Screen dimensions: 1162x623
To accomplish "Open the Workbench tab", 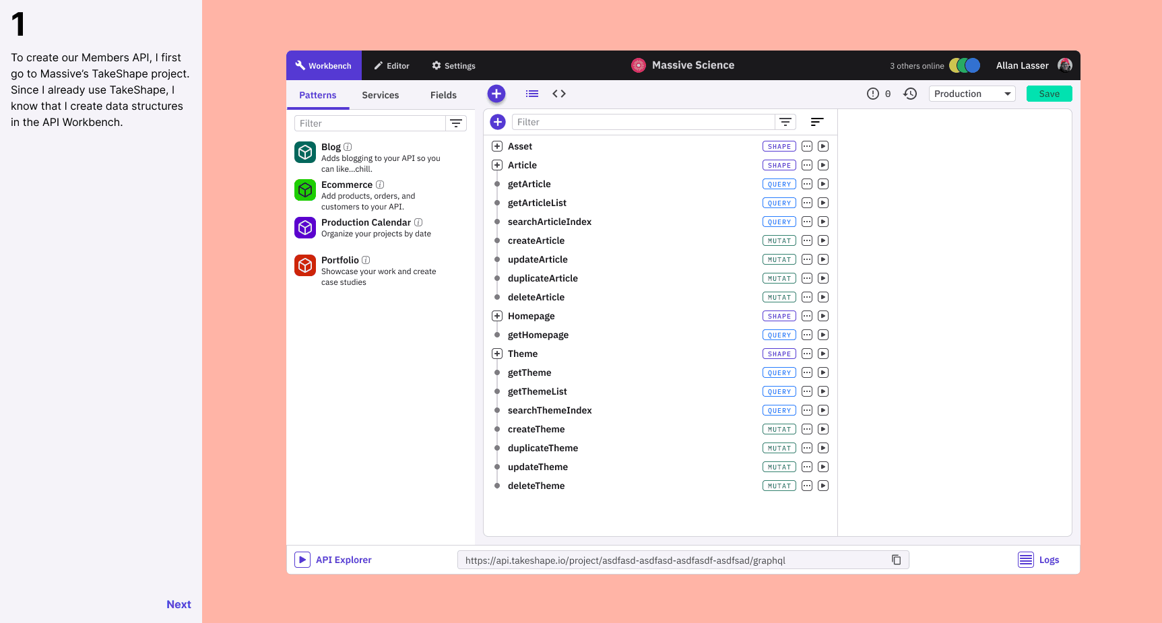I will pyautogui.click(x=324, y=65).
